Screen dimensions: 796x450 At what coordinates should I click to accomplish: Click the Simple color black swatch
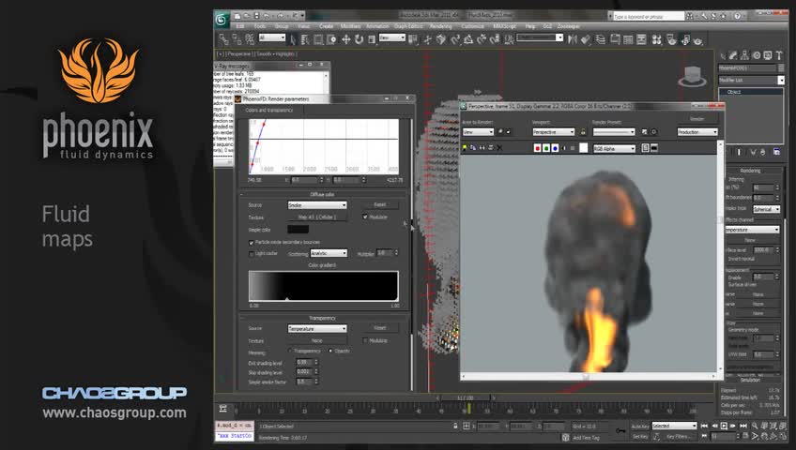tap(298, 229)
